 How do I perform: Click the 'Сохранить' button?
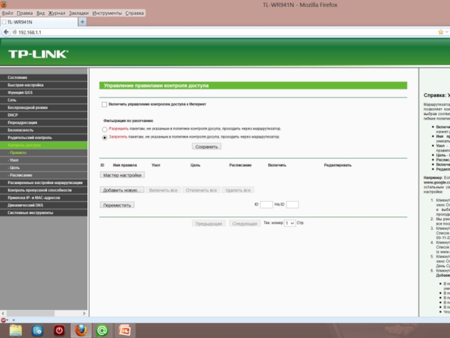[206, 146]
